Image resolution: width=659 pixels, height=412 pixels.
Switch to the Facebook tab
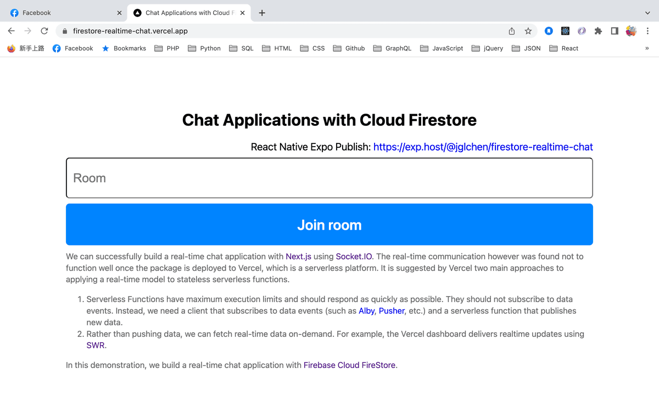64,13
